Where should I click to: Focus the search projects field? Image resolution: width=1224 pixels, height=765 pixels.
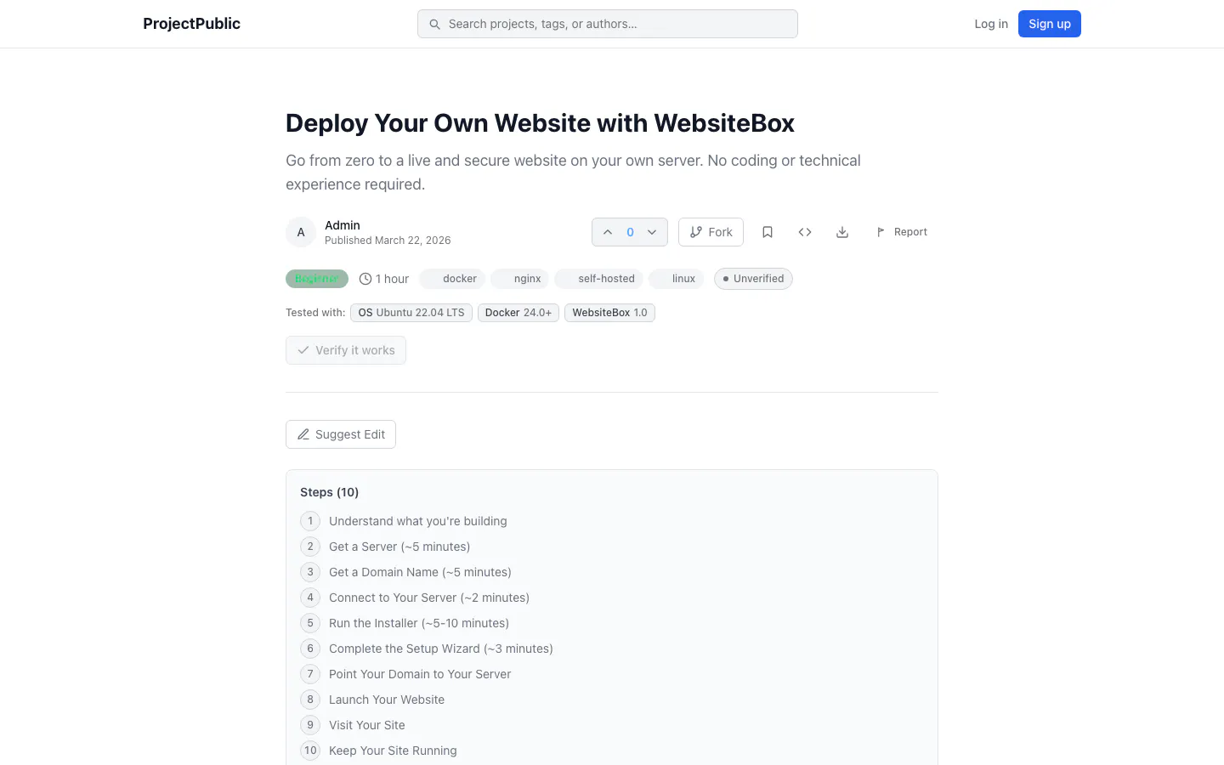click(x=607, y=24)
